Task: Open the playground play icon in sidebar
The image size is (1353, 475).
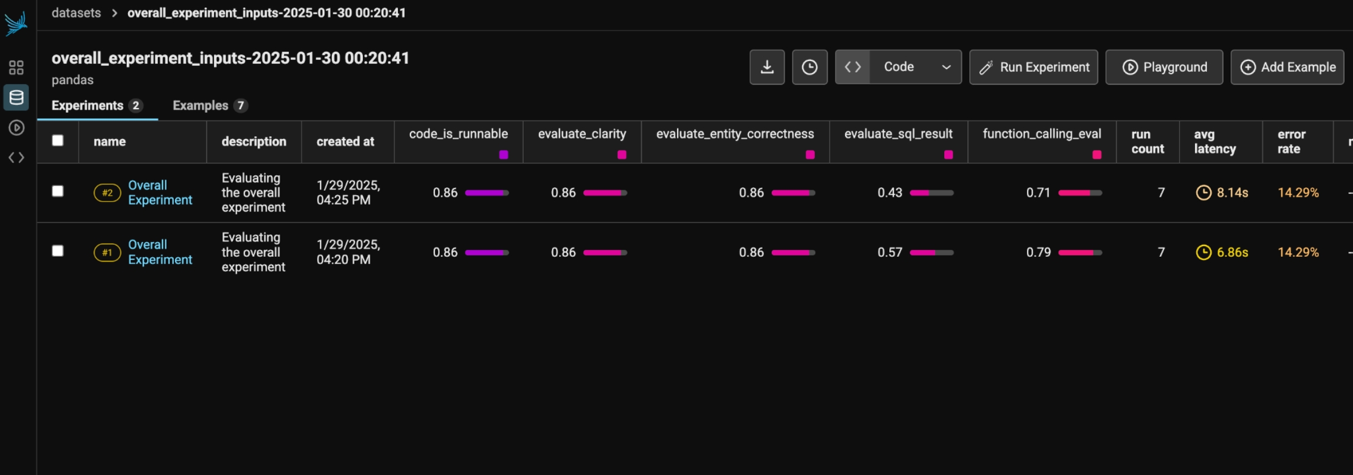Action: click(x=16, y=127)
